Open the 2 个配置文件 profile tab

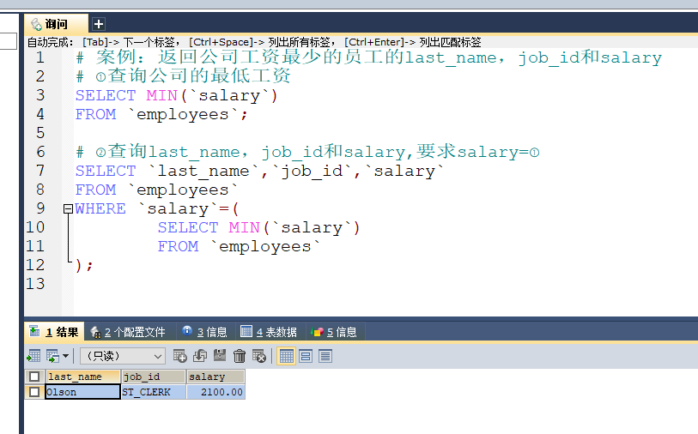click(128, 332)
